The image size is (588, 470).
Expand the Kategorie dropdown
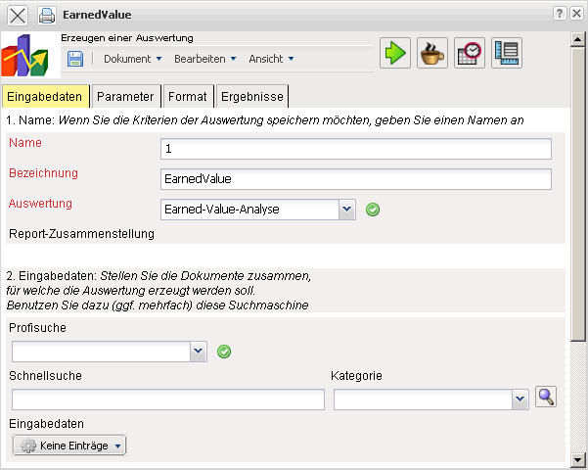(x=520, y=399)
